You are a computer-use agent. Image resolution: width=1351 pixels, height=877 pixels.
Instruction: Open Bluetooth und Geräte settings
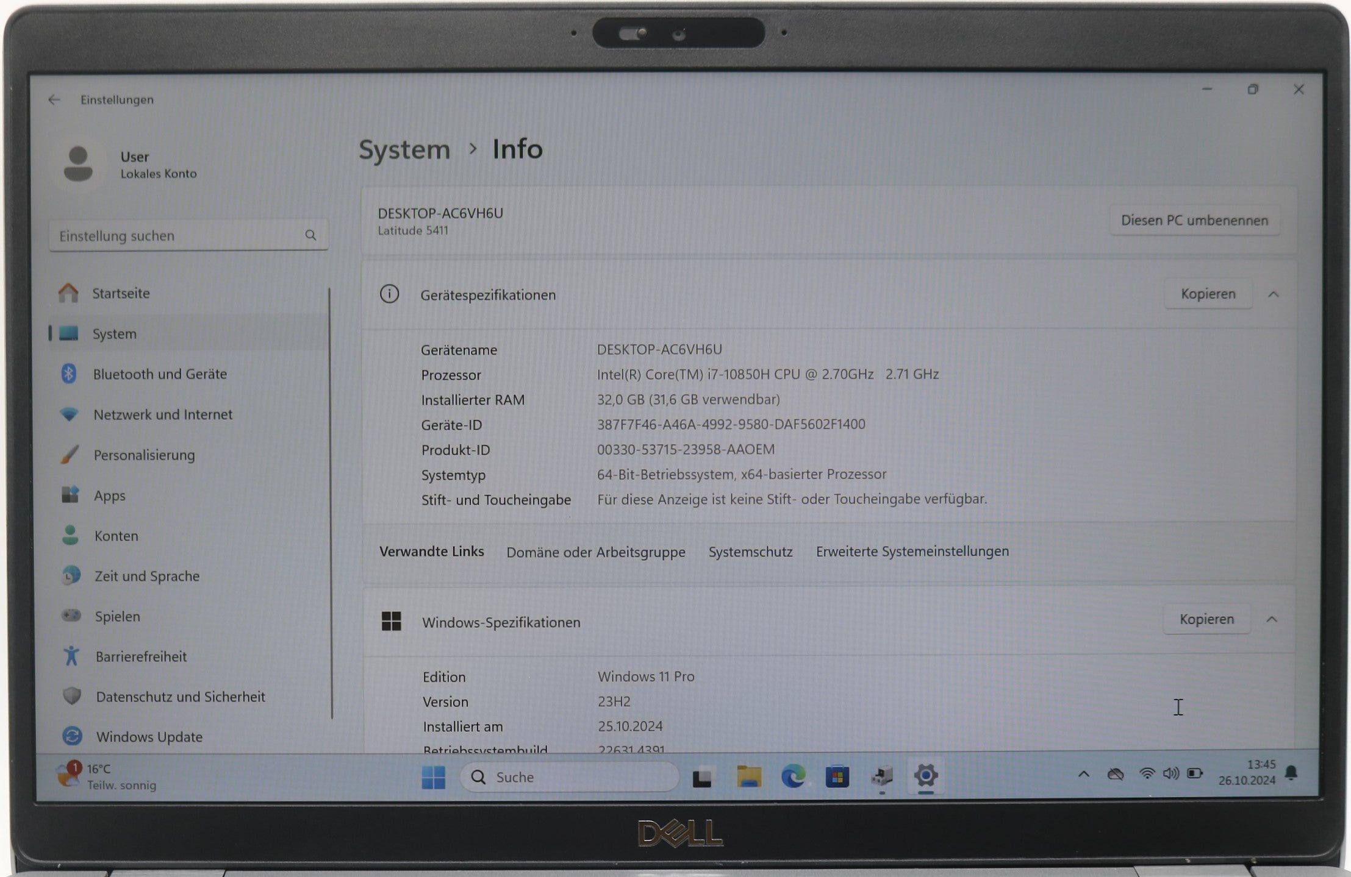click(x=160, y=374)
